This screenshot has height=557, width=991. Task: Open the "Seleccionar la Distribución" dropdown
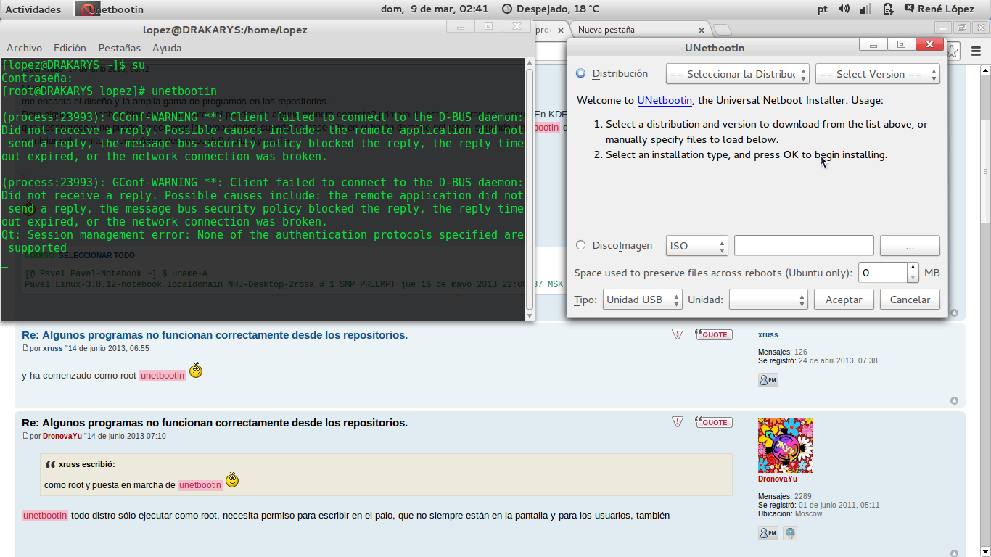tap(737, 74)
